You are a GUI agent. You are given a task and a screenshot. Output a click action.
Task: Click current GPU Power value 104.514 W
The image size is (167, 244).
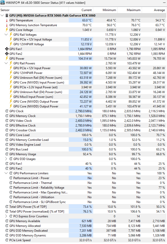click(85, 59)
